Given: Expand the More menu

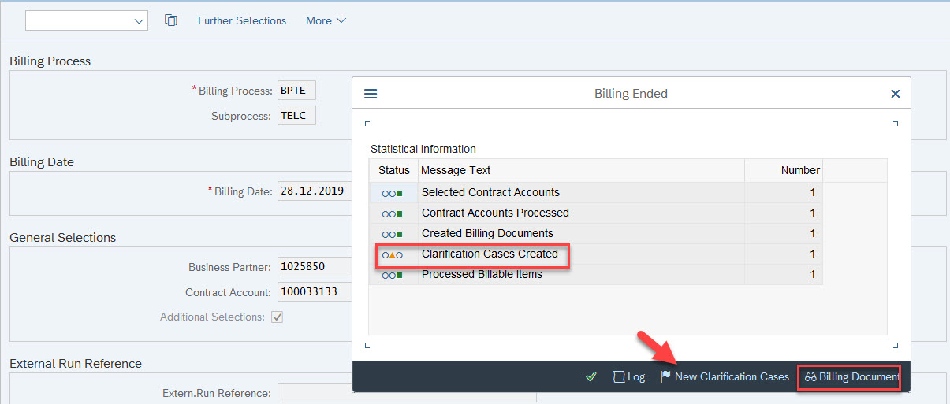Looking at the screenshot, I should 326,20.
